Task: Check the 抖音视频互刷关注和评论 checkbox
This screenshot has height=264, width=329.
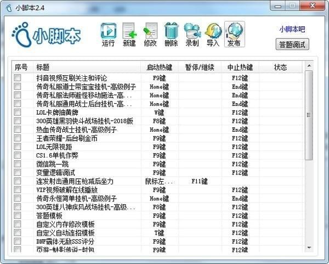Action: pos(18,78)
